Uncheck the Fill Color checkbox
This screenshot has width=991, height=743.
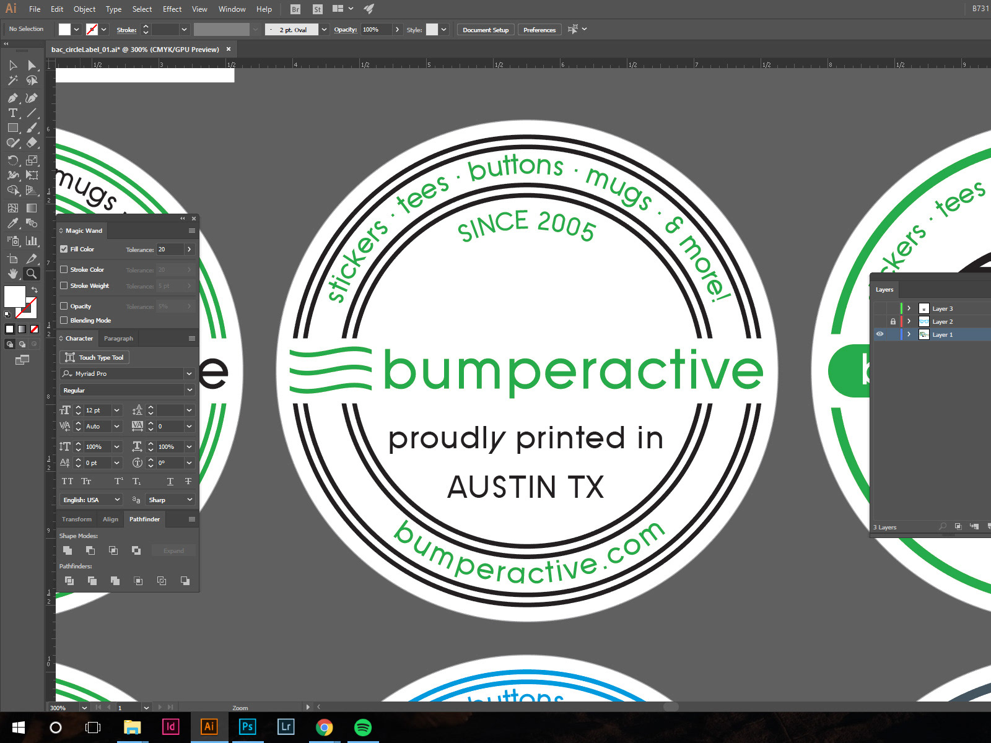64,249
